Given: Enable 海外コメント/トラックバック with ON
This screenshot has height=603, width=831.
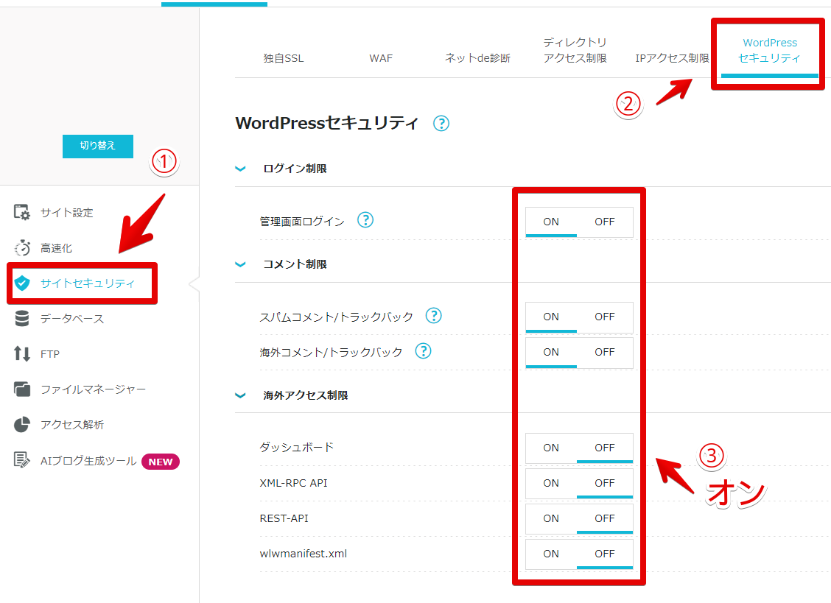Looking at the screenshot, I should 551,353.
